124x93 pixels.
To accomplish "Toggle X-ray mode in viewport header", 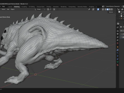I will [x=103, y=9].
